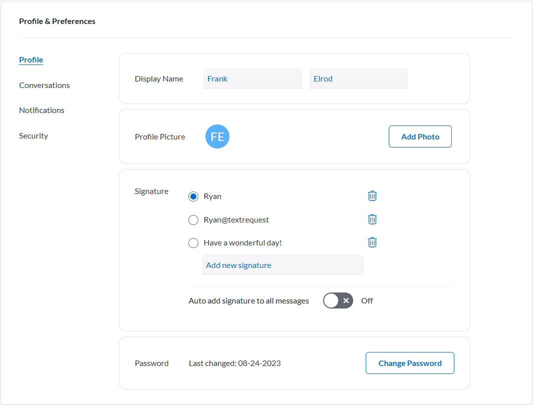Click the 'Off' label next to toggle
533x405 pixels.
tap(367, 301)
